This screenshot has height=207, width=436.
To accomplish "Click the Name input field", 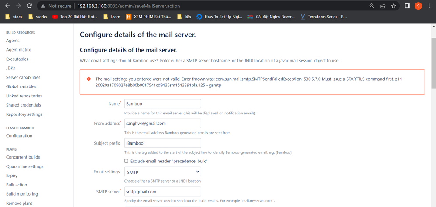I will (163, 103).
